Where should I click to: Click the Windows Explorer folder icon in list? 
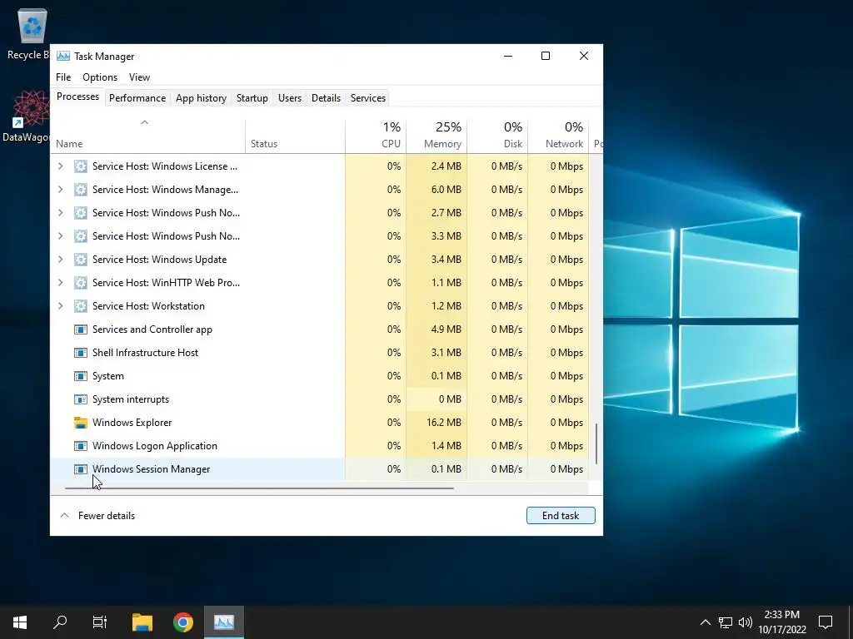(81, 423)
